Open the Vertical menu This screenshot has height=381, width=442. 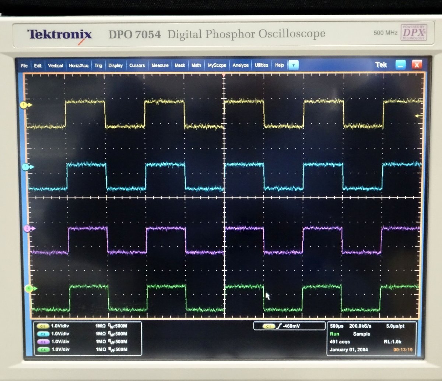pyautogui.click(x=55, y=65)
